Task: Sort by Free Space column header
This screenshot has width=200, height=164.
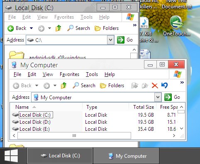Action: [x=167, y=107]
